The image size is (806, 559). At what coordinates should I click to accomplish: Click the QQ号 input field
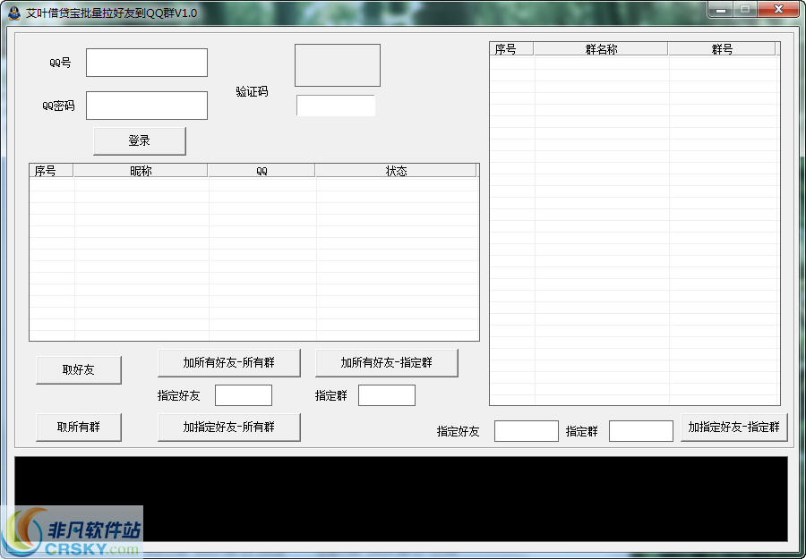pos(147,63)
